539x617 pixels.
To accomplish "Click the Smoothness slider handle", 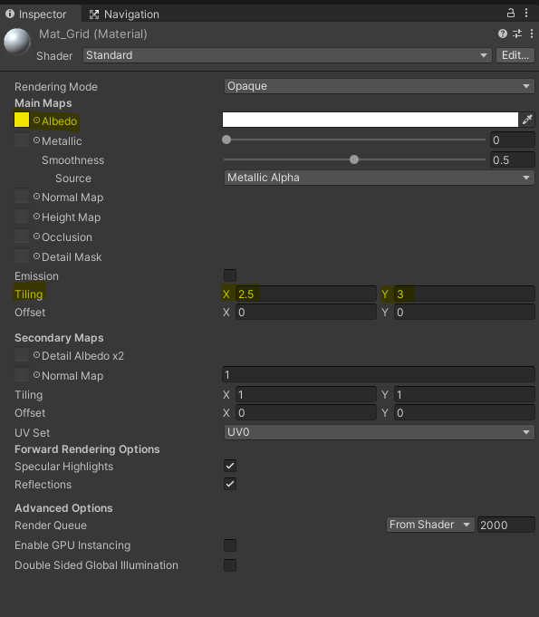I will pos(354,159).
